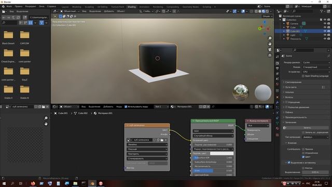Switch to the Modeling workspace tab

click(x=76, y=7)
